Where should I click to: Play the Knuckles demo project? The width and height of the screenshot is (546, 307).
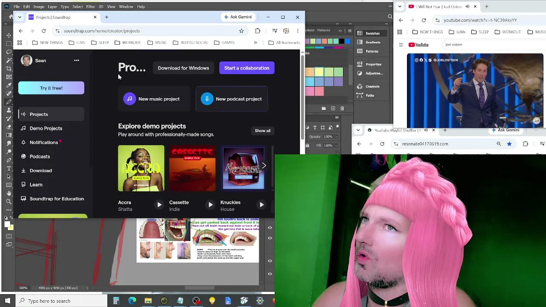coord(261,205)
